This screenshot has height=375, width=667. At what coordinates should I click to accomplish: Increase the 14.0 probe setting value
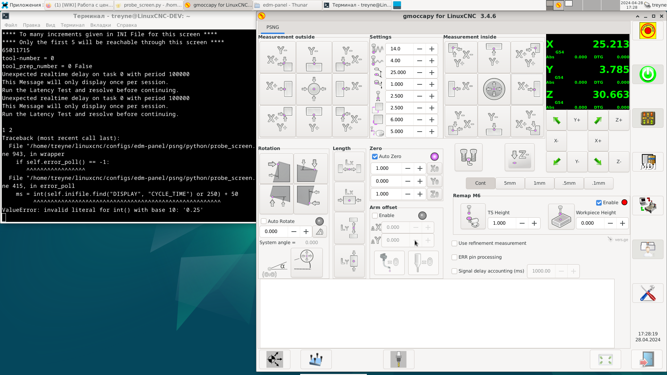431,49
